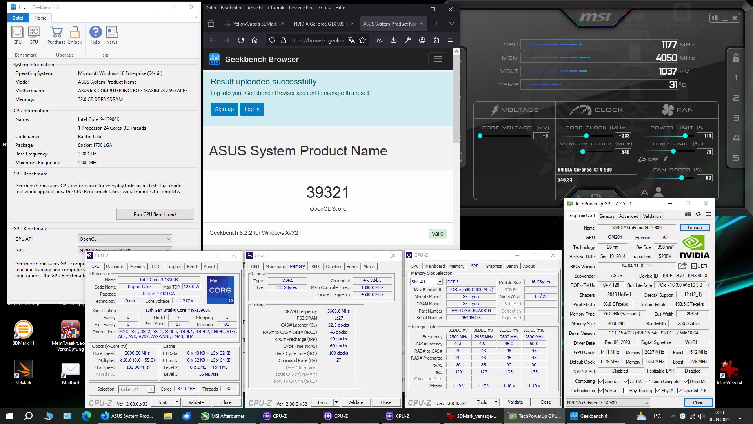
Task: Open Lesezeichen menu in browser
Action: (301, 7)
